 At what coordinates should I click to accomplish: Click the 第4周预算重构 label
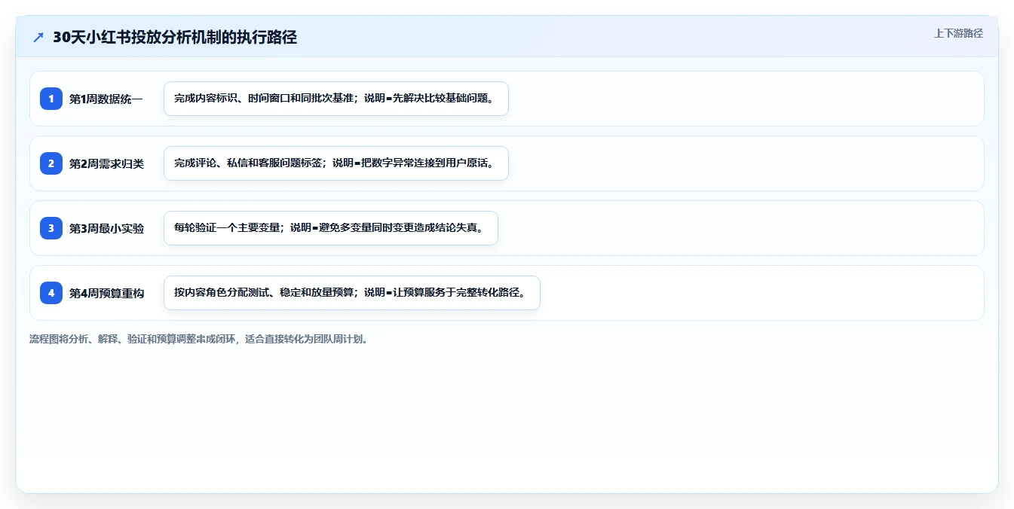[x=106, y=293]
